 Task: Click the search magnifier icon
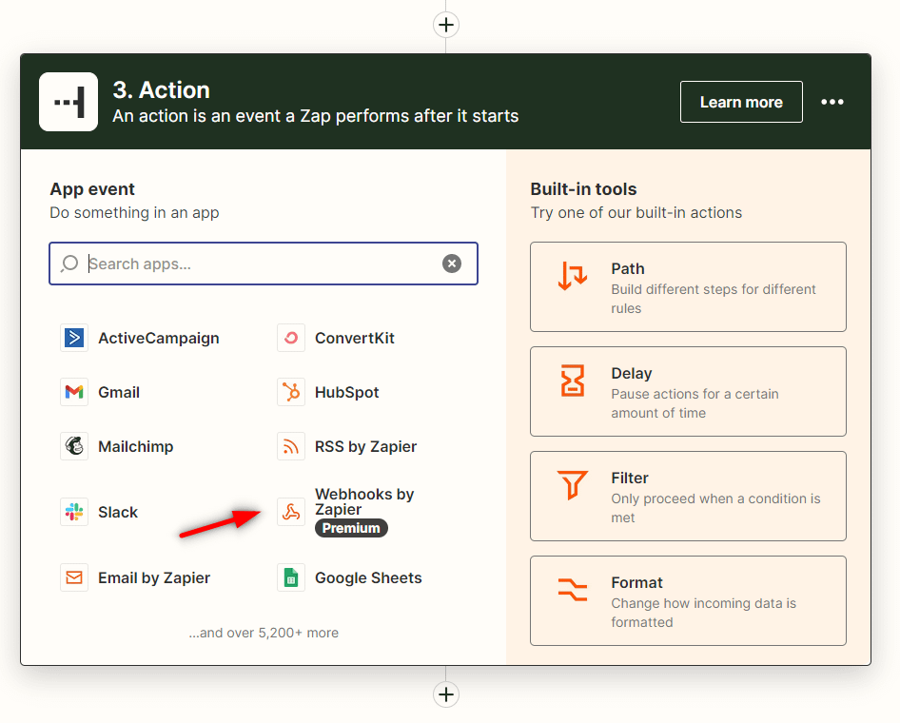(69, 264)
